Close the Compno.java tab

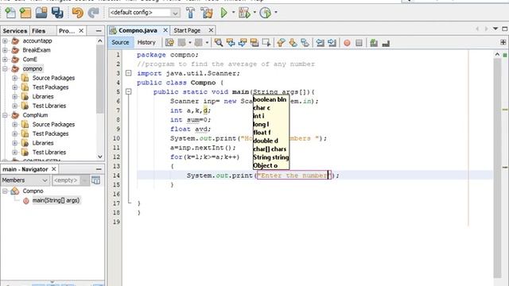point(165,30)
